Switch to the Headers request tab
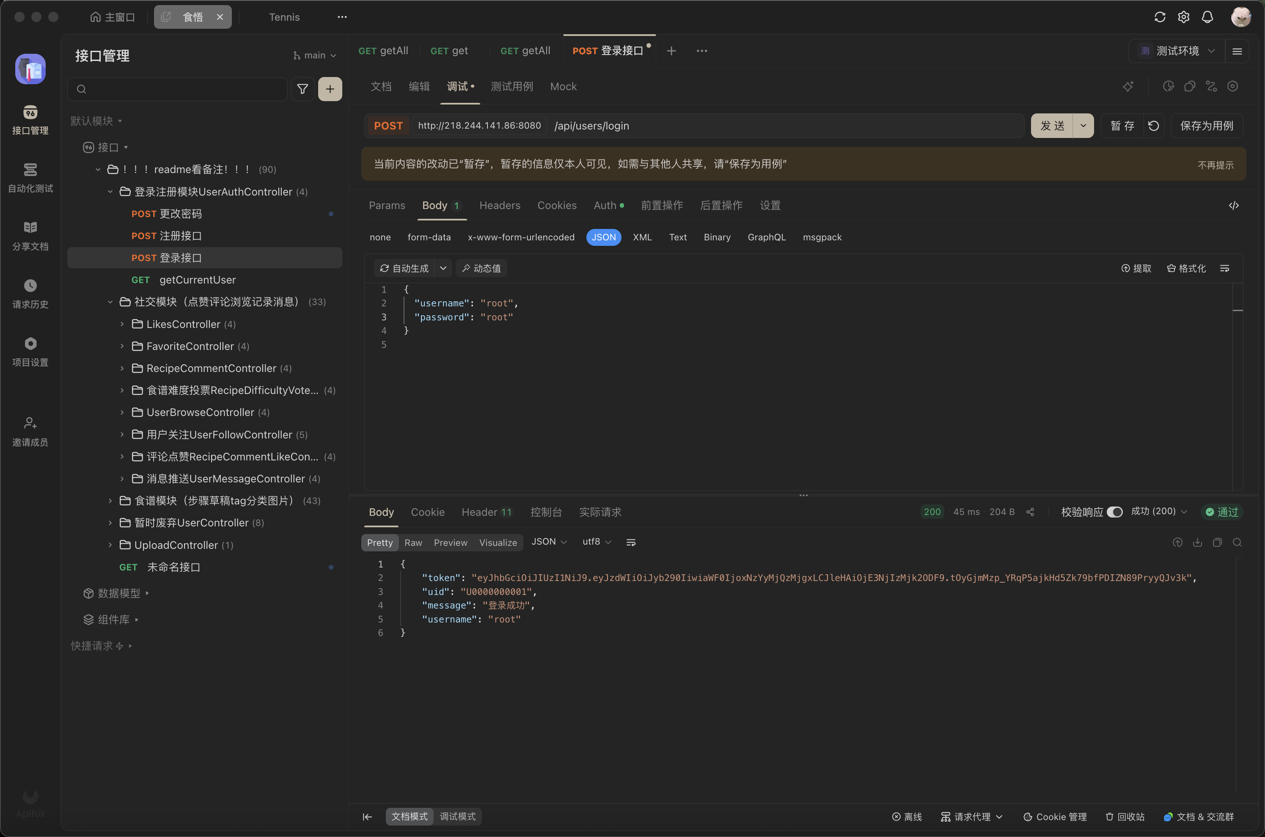The image size is (1265, 837). [499, 206]
